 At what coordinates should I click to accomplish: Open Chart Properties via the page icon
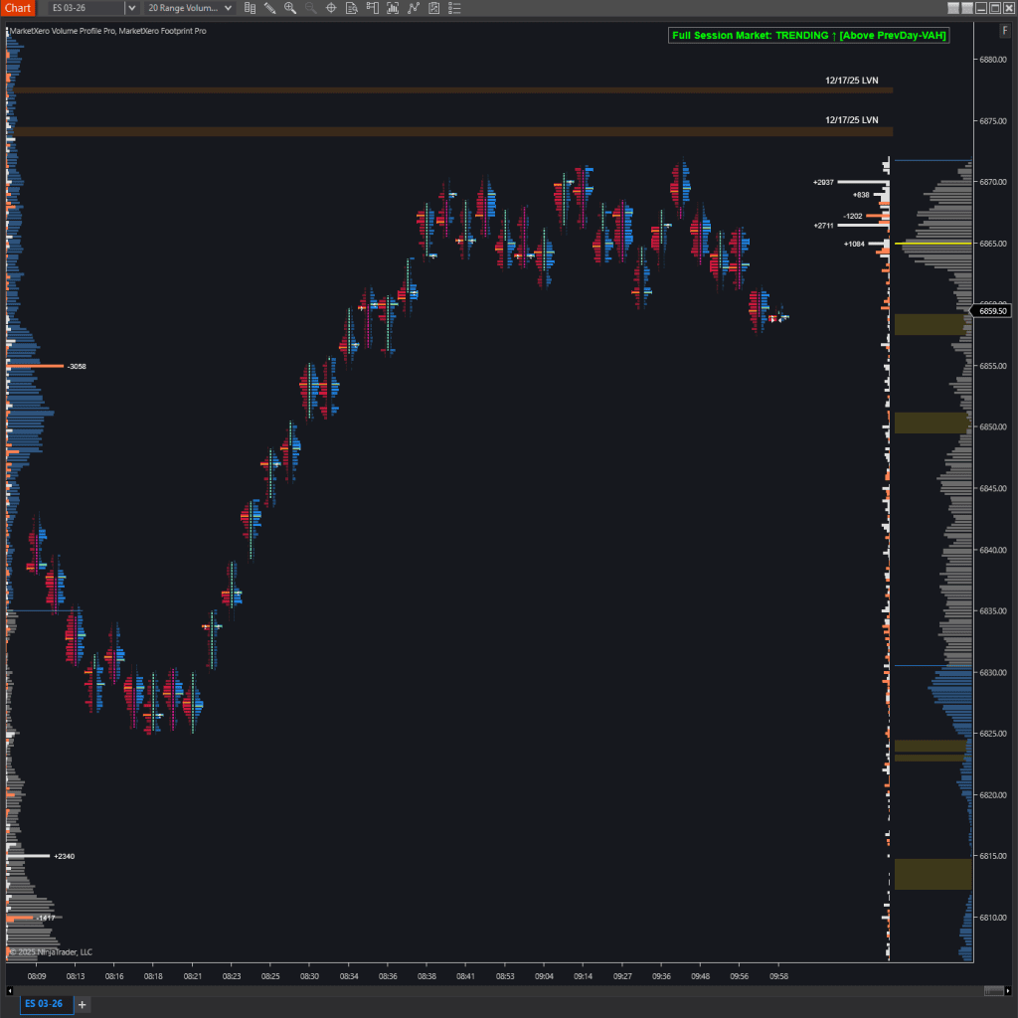pos(351,8)
